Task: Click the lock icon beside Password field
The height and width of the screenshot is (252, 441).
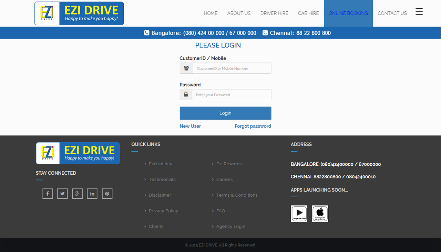Action: point(186,95)
